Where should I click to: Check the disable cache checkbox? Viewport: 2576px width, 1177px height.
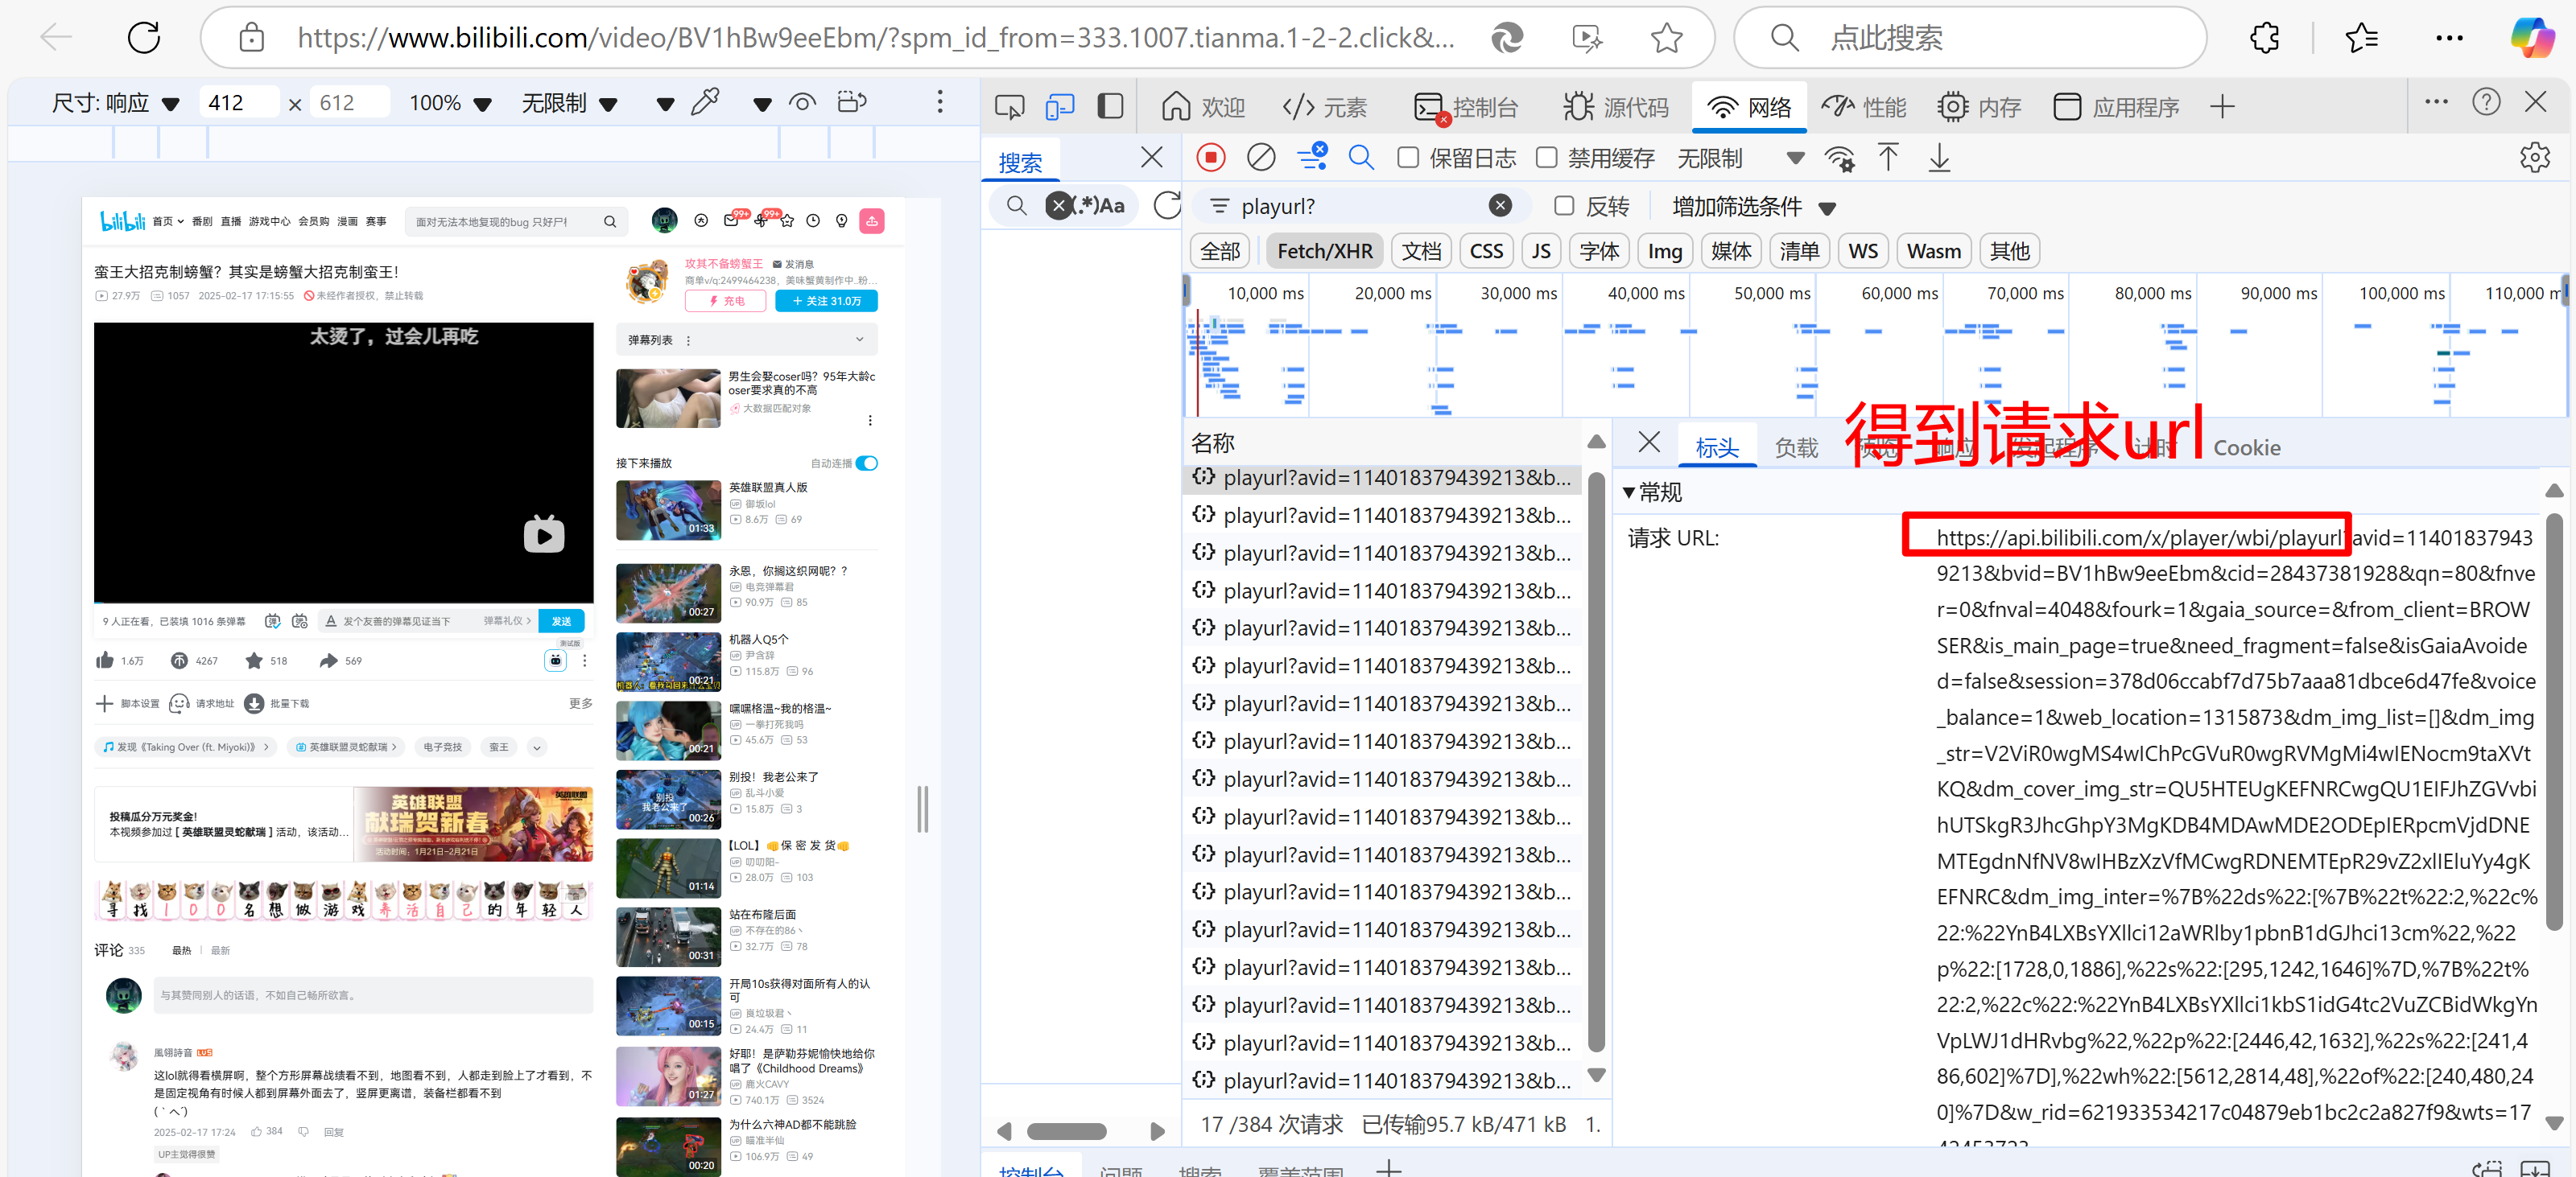tap(1546, 158)
